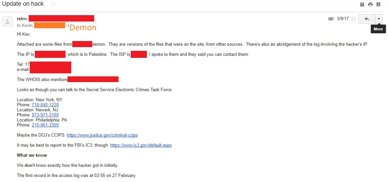Viewport: 388px width, 182px height.
Task: Click the email date 3/9/17
Action: (343, 19)
